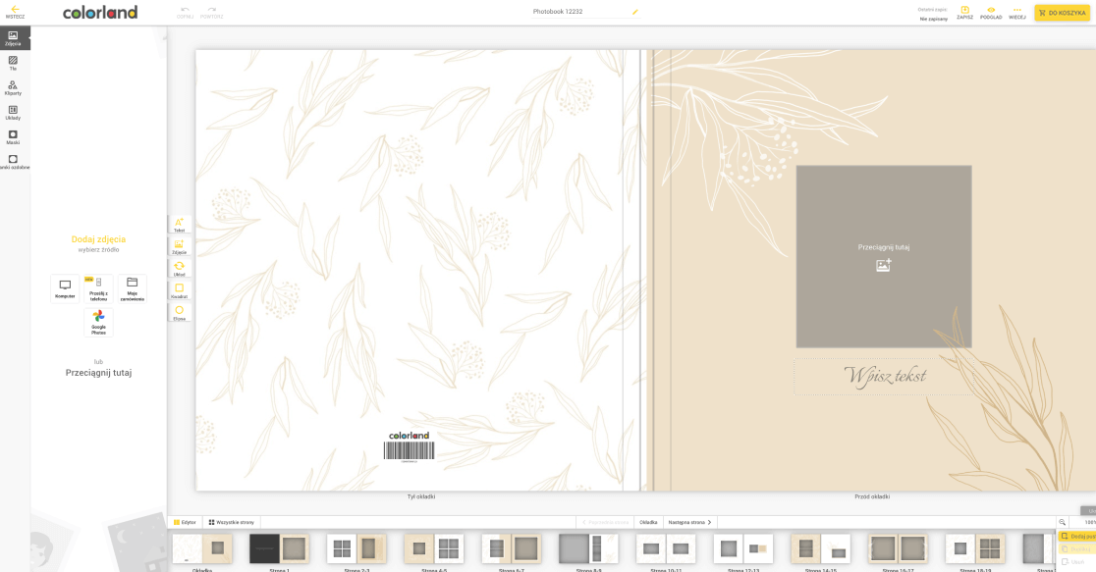Add a text box with the Tekst tool
This screenshot has width=1096, height=572.
coord(179,225)
